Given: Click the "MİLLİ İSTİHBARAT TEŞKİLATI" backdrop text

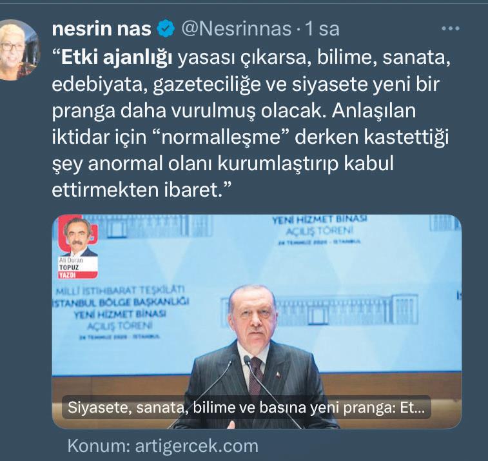Looking at the screenshot, I should (121, 291).
